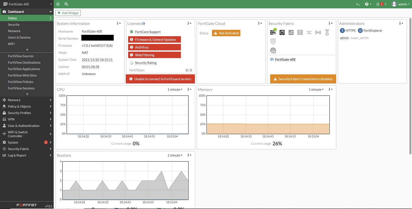The image size is (412, 209).
Task: Open the search magnifier in top bar
Action: (66, 4)
